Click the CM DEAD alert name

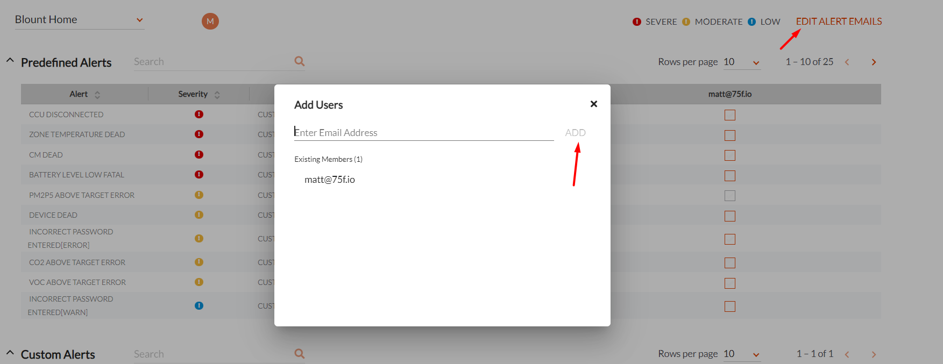point(46,155)
